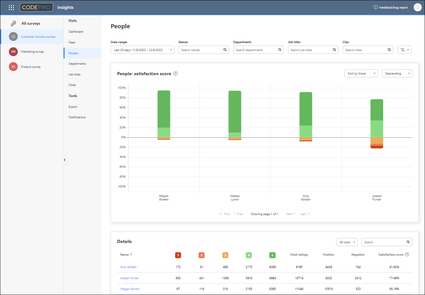Go to the Departments section
The image size is (425, 295).
tap(77, 64)
